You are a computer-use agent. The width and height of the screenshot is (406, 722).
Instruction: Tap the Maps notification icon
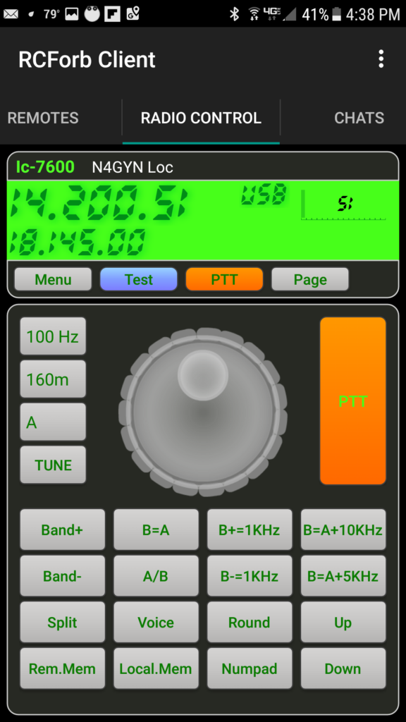pyautogui.click(x=133, y=14)
